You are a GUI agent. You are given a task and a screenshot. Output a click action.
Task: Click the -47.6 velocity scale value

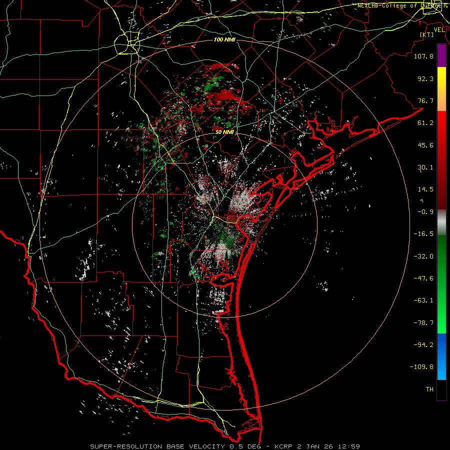tap(423, 278)
